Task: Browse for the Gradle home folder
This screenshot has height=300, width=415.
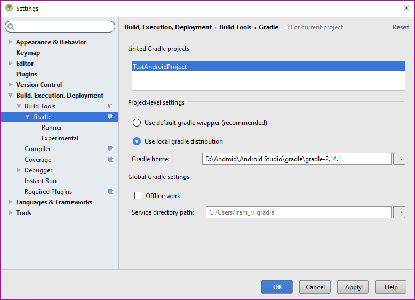Action: click(399, 159)
